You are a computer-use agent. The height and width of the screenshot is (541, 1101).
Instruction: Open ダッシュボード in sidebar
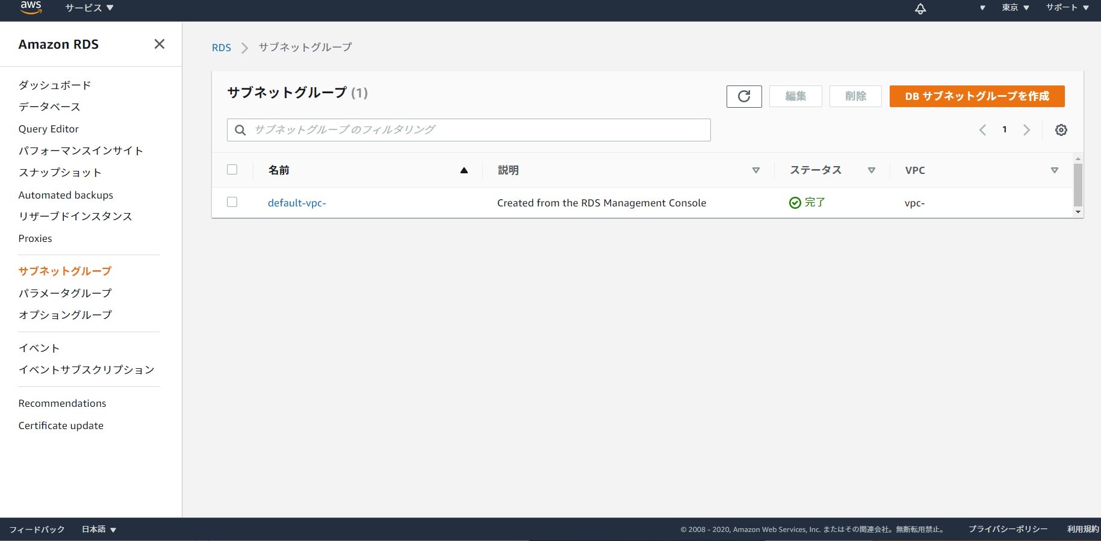55,85
